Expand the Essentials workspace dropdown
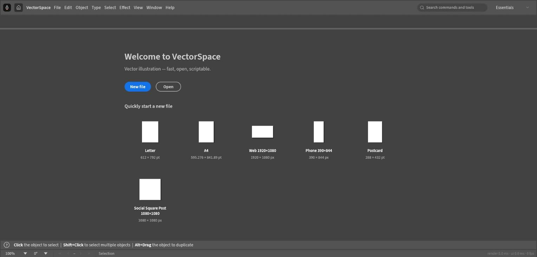 point(512,7)
